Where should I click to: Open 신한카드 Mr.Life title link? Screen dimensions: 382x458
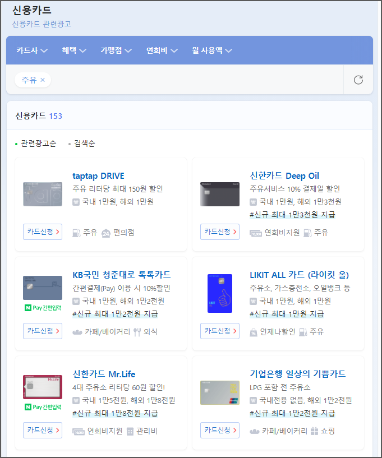pos(104,374)
